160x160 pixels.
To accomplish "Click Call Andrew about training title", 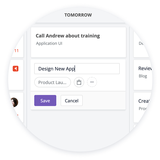I will pos(68,36).
